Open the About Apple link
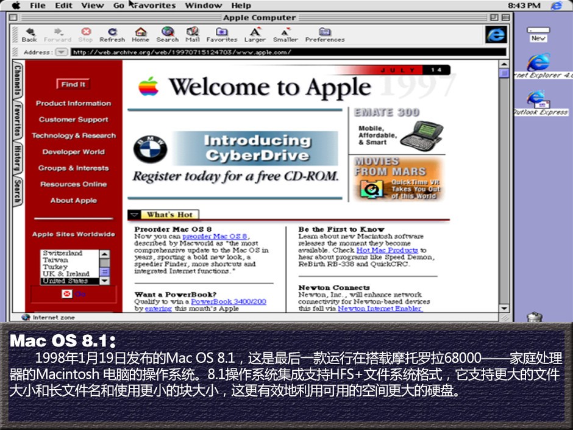The height and width of the screenshot is (430, 573). [x=73, y=201]
